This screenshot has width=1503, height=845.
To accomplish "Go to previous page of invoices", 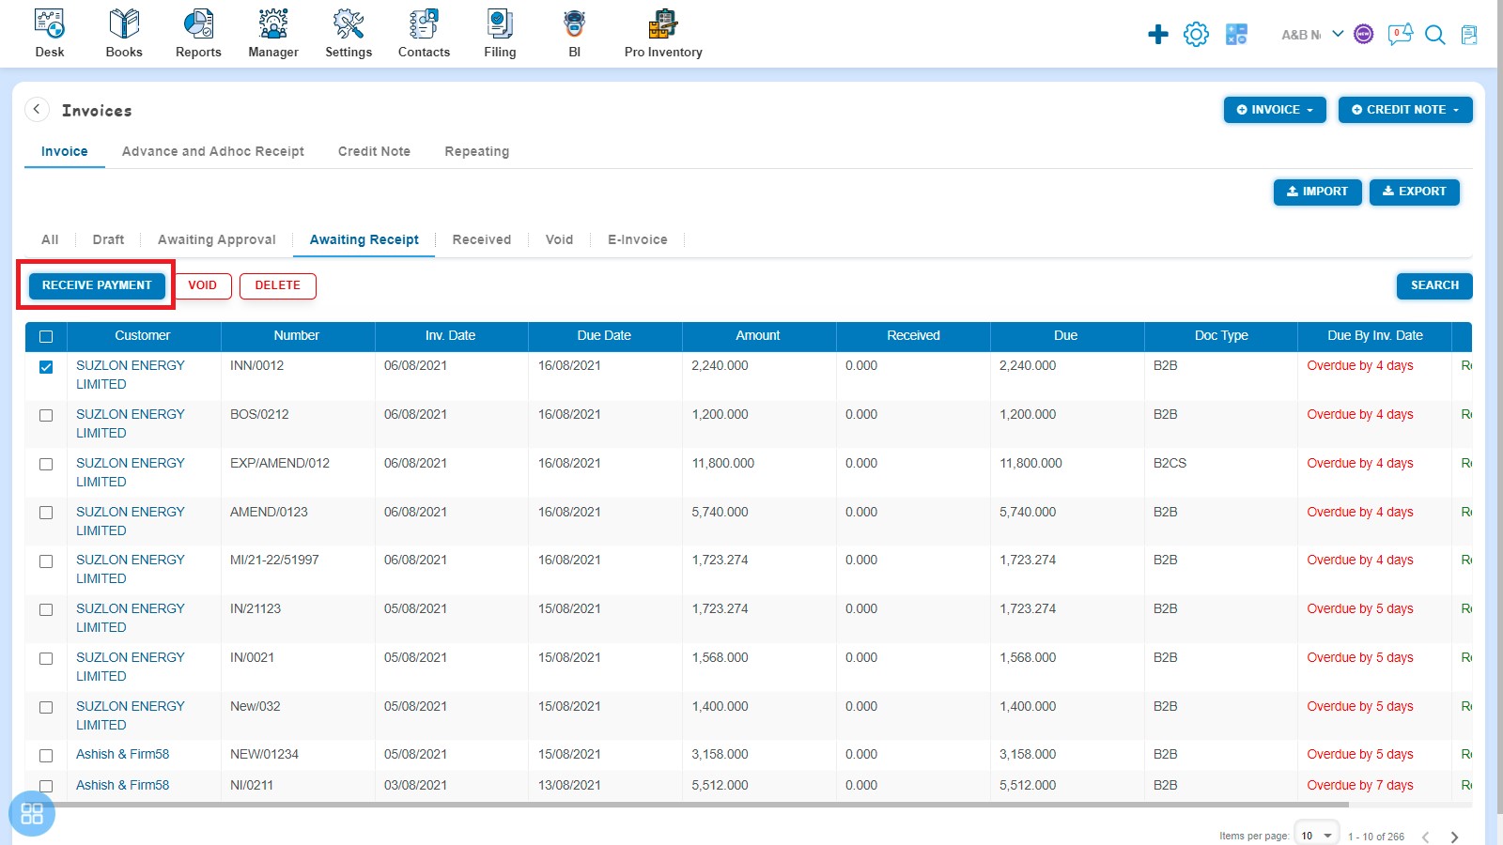I will 1426,837.
